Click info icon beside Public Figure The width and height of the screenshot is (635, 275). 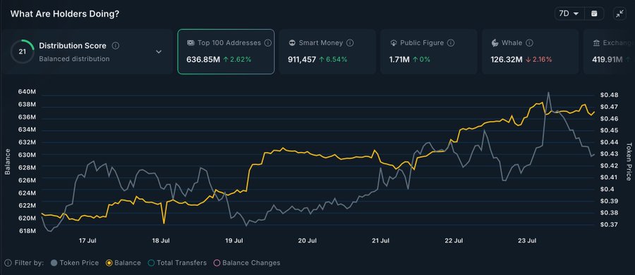[451, 43]
